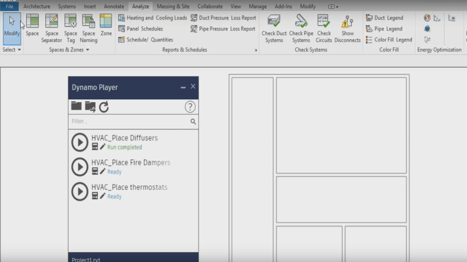Switch to the Add-Ins tab
Screen dimensions: 467x262
point(283,6)
